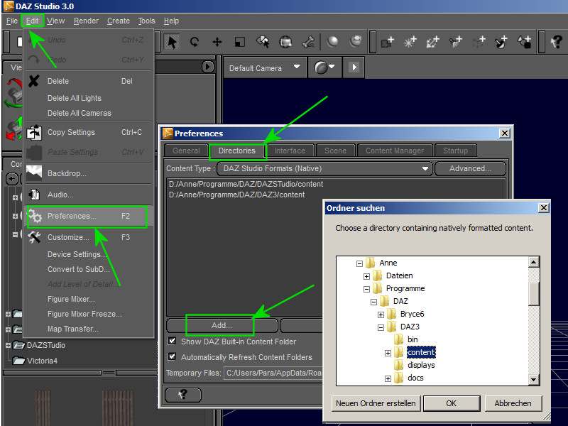Enable Show DAZ Built-in Content Folder

tap(172, 341)
